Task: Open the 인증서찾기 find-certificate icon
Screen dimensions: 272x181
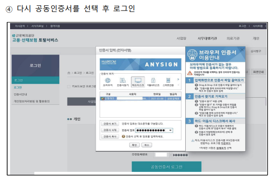Action: click(x=123, y=82)
